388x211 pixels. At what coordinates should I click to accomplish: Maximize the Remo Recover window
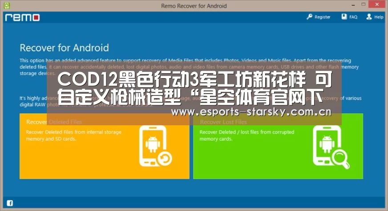[x=363, y=4]
